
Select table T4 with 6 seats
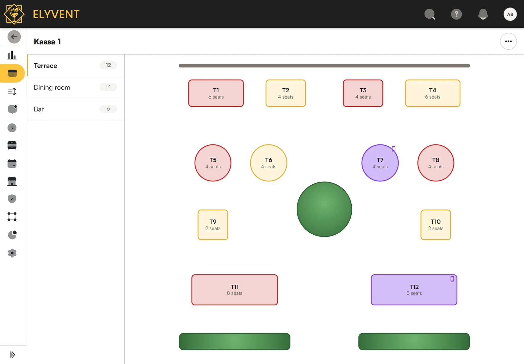(x=433, y=93)
